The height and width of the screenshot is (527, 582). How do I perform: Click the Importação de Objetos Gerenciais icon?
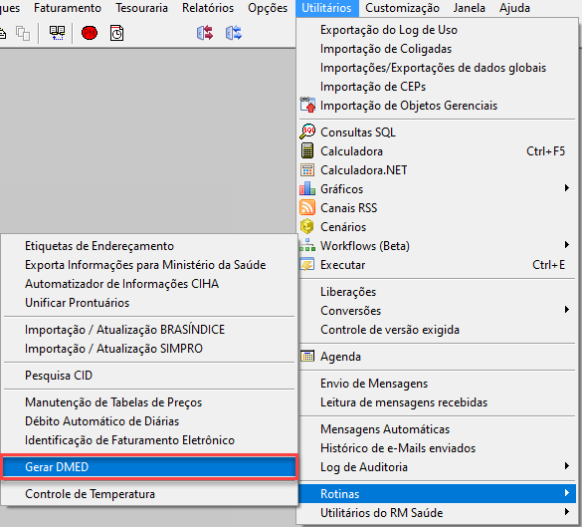tap(307, 105)
